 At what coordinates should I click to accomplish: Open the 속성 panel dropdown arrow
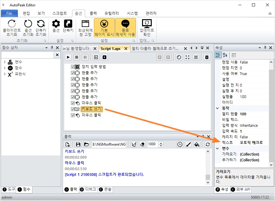click(x=260, y=48)
